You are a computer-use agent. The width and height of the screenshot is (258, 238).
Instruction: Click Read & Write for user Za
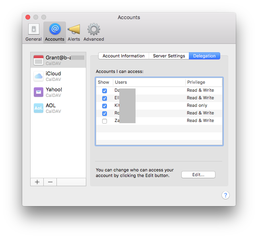pyautogui.click(x=200, y=120)
